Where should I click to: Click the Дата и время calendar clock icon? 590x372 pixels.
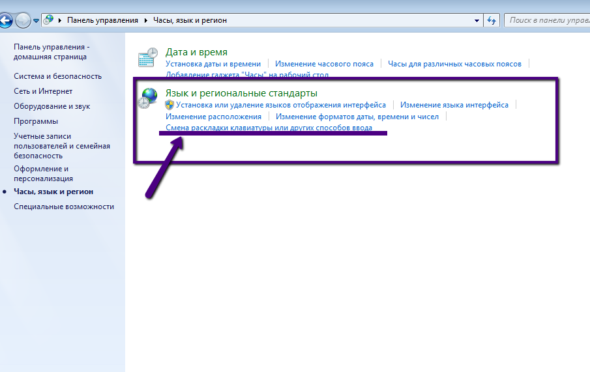tap(147, 57)
